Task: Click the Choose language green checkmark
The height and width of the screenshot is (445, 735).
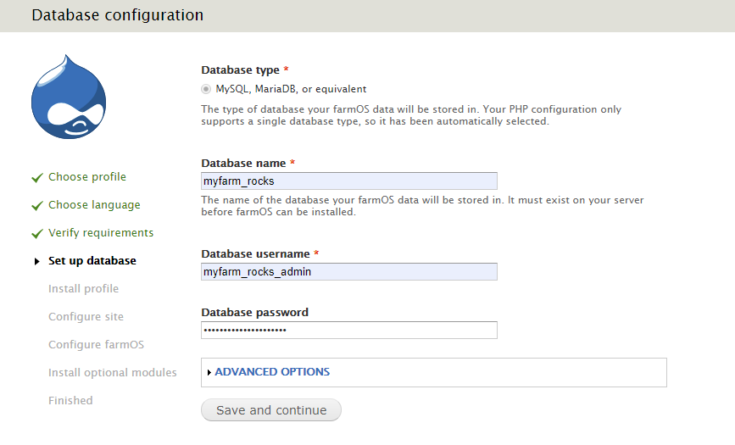Action: click(37, 206)
